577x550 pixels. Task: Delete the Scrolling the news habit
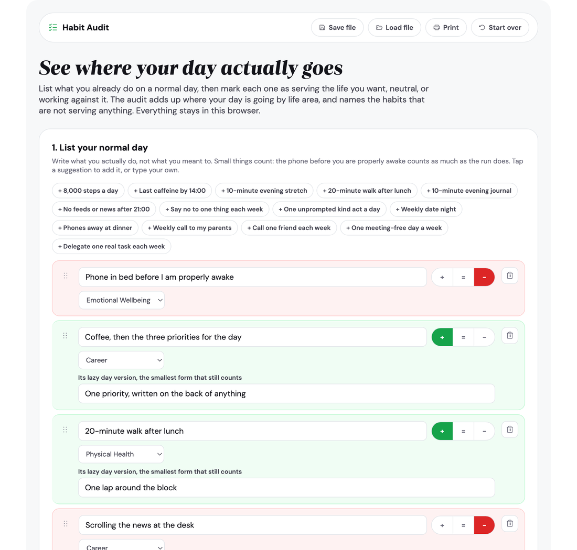pyautogui.click(x=510, y=523)
